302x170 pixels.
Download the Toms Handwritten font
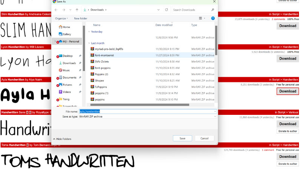[x=288, y=157]
